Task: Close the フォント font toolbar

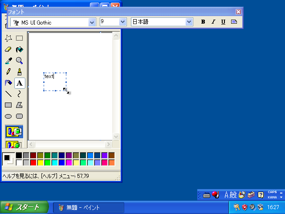Action: point(238,12)
